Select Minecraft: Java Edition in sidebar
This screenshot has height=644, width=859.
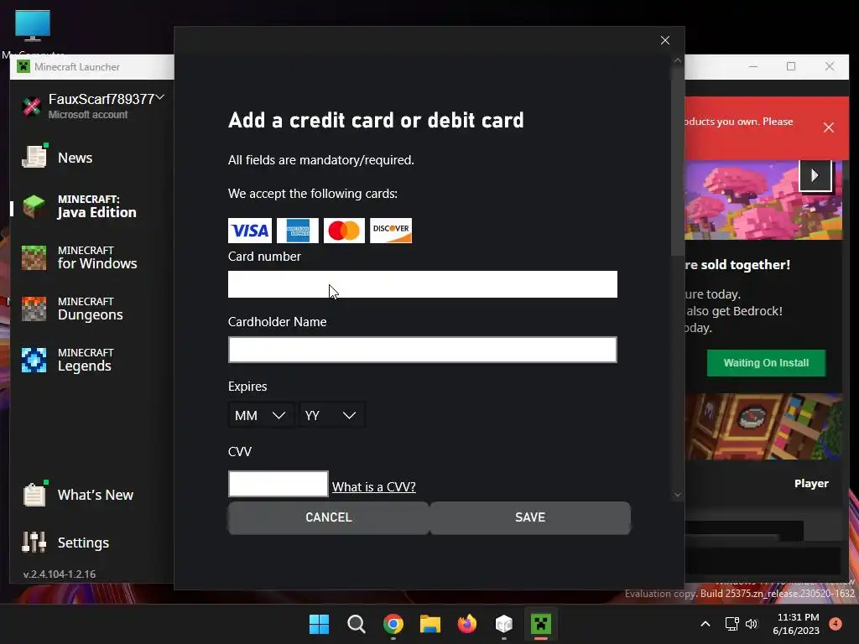[x=97, y=206]
